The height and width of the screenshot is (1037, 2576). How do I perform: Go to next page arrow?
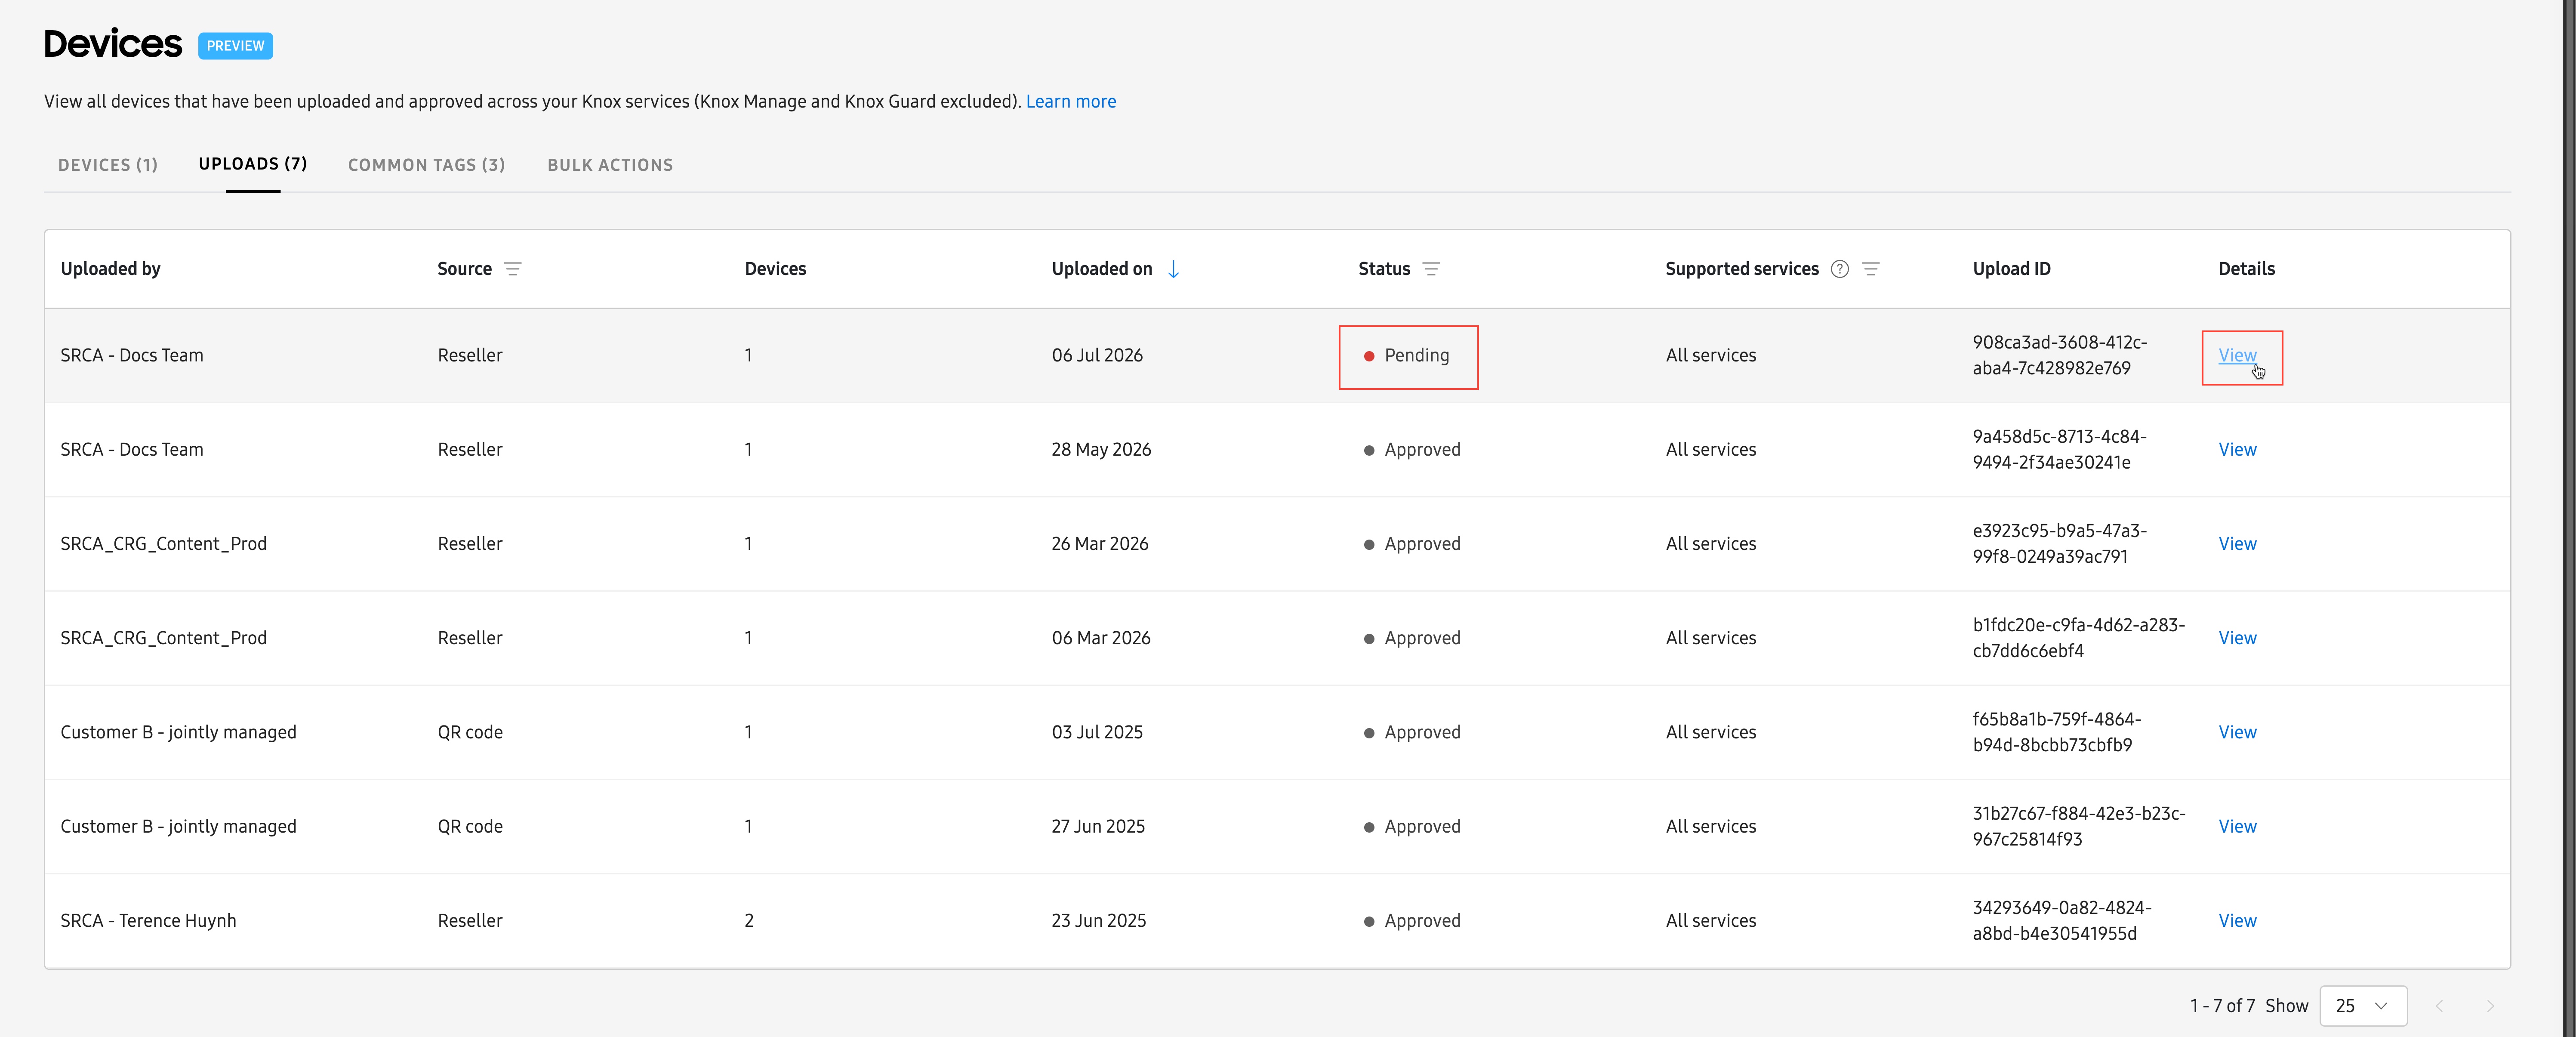(x=2490, y=1006)
